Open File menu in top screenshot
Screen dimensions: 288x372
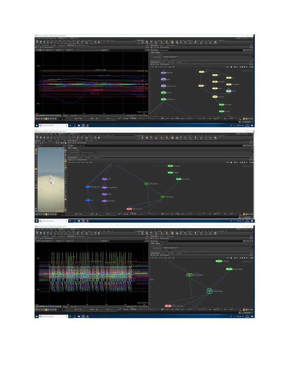point(37,38)
